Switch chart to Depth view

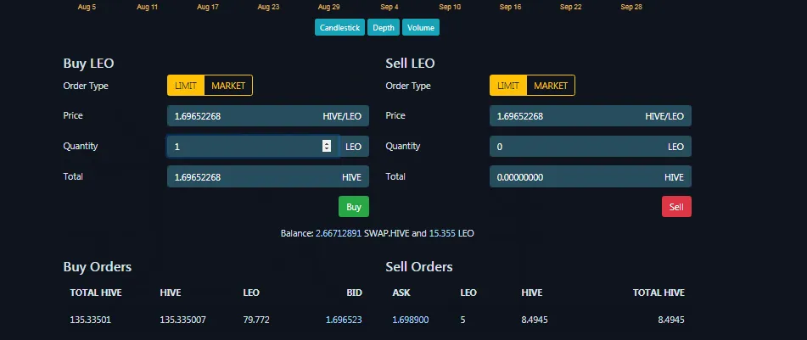click(384, 28)
